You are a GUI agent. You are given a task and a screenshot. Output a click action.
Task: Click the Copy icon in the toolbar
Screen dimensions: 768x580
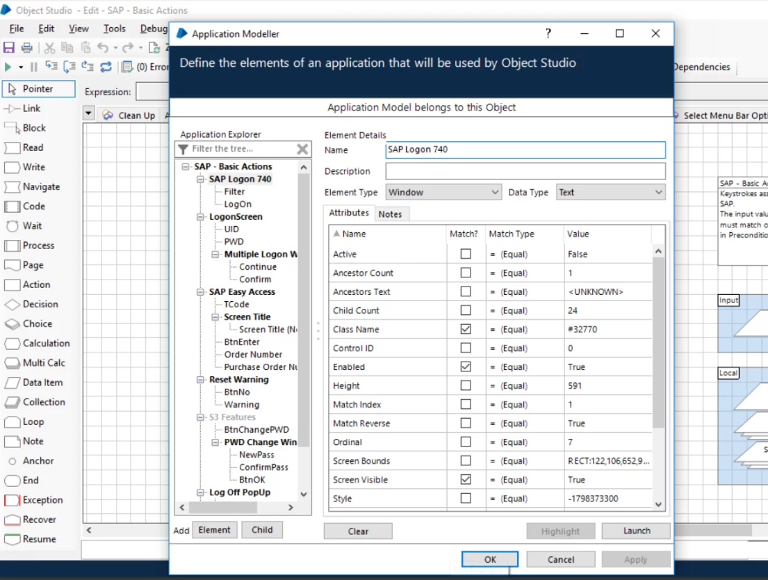pyautogui.click(x=67, y=47)
